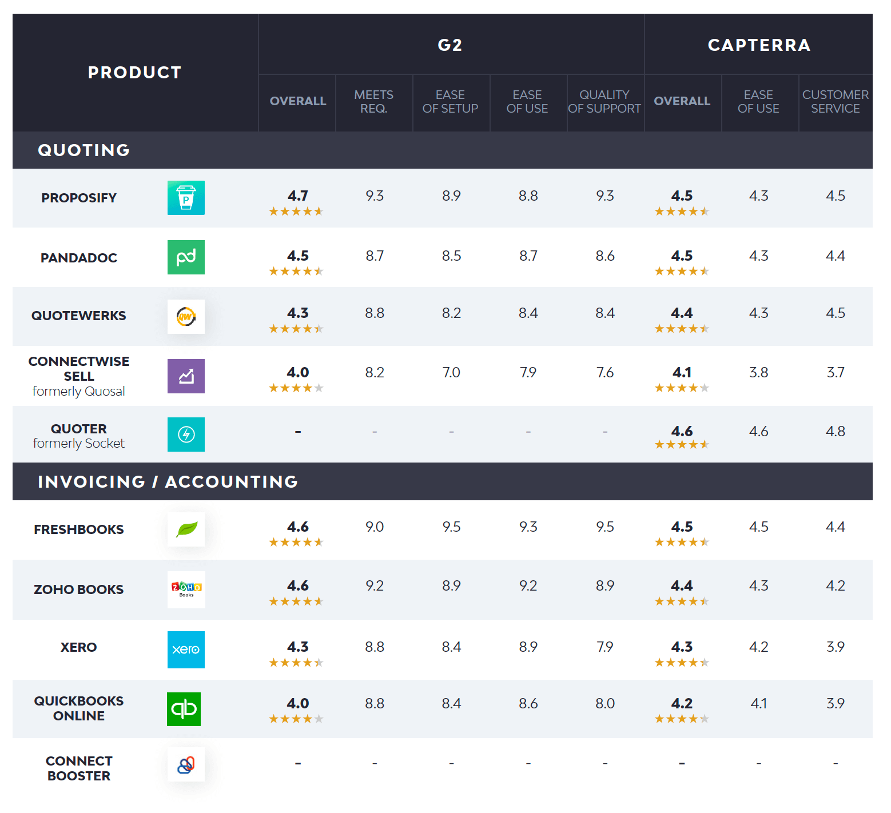Click the G2 column group header

450,45
